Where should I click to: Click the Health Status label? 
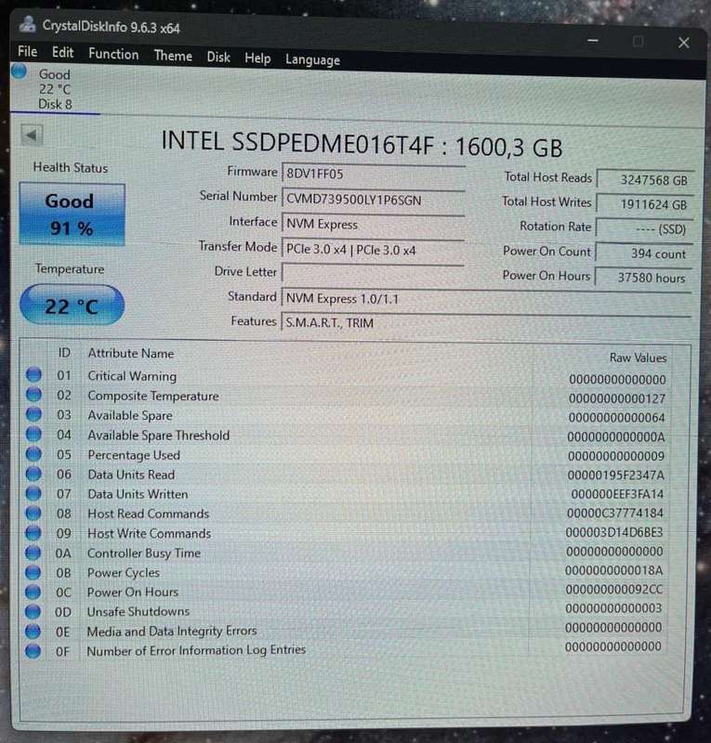[71, 167]
